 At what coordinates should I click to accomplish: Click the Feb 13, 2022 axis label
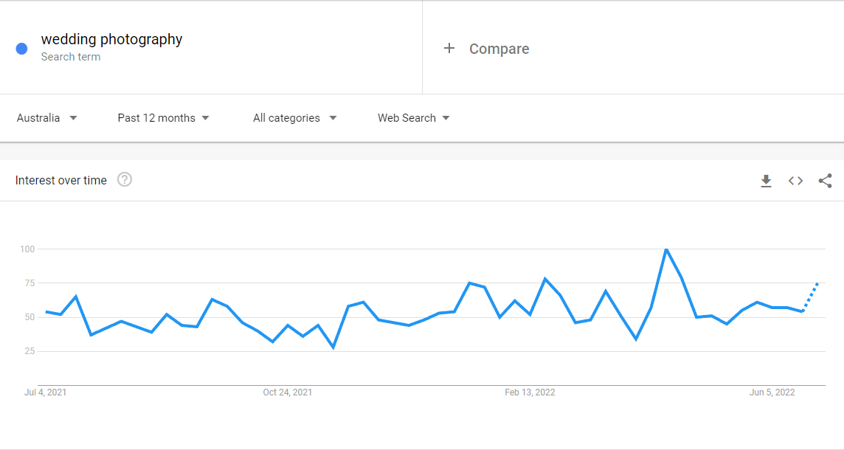[530, 392]
